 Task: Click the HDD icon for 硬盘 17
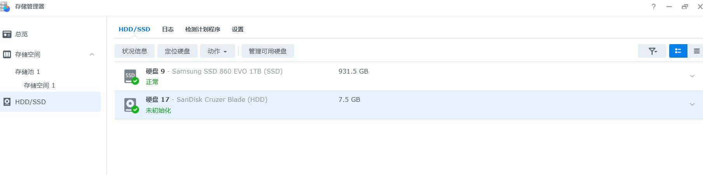[x=131, y=105]
